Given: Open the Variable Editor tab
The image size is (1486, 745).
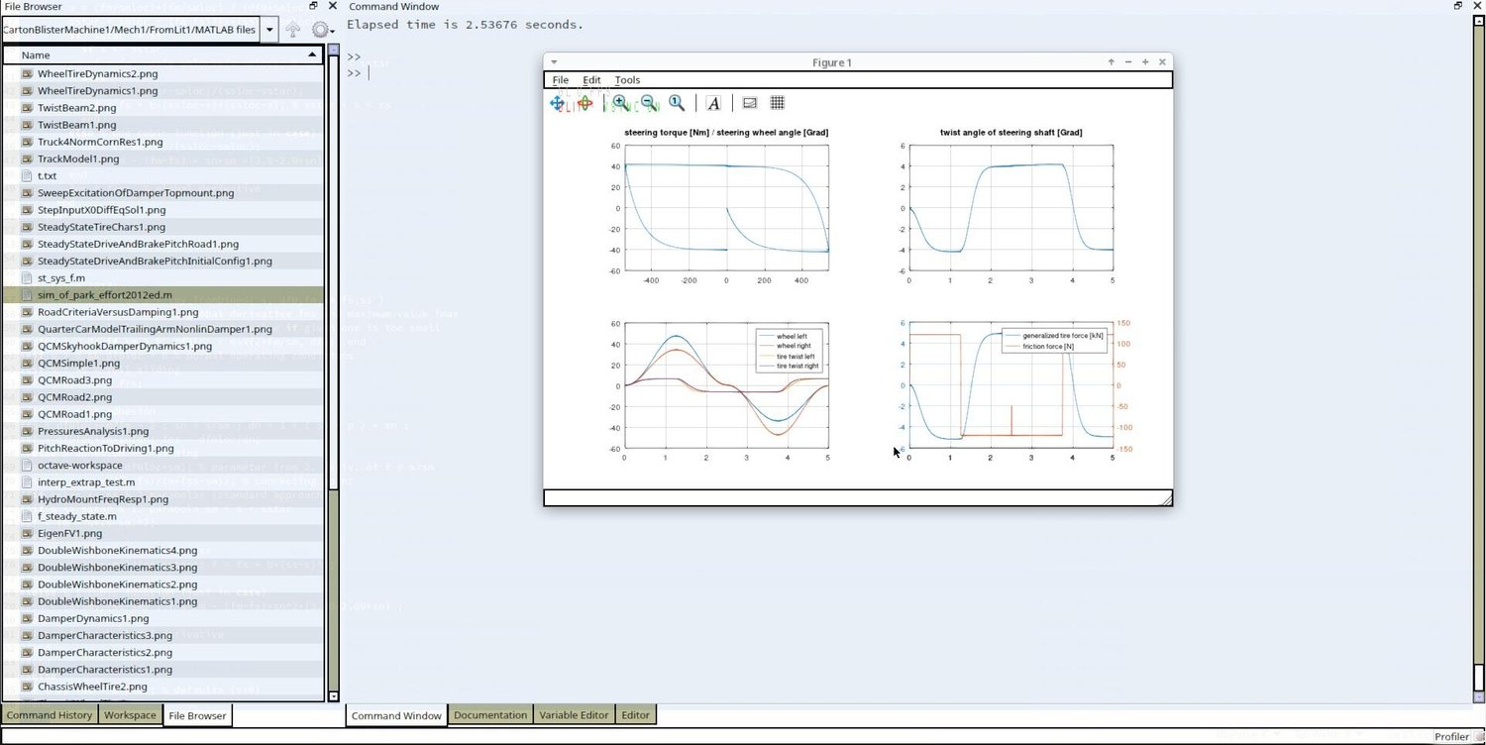Looking at the screenshot, I should pos(575,715).
